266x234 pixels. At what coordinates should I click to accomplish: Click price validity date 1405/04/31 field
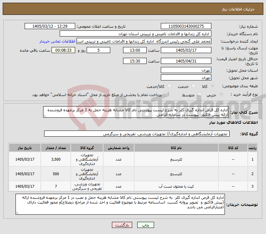(186, 61)
